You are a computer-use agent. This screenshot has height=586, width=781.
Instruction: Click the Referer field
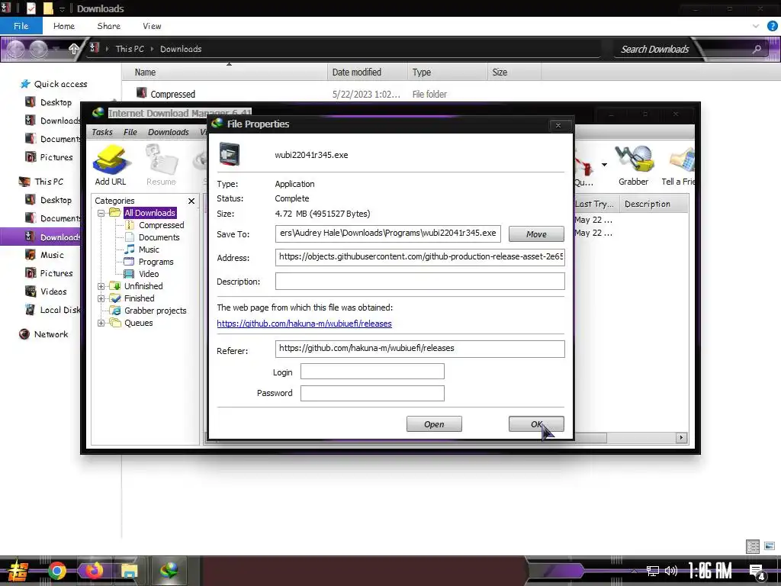(420, 349)
